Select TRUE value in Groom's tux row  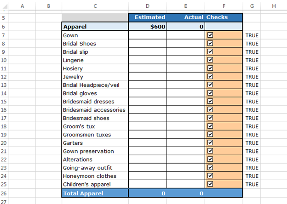(x=252, y=126)
